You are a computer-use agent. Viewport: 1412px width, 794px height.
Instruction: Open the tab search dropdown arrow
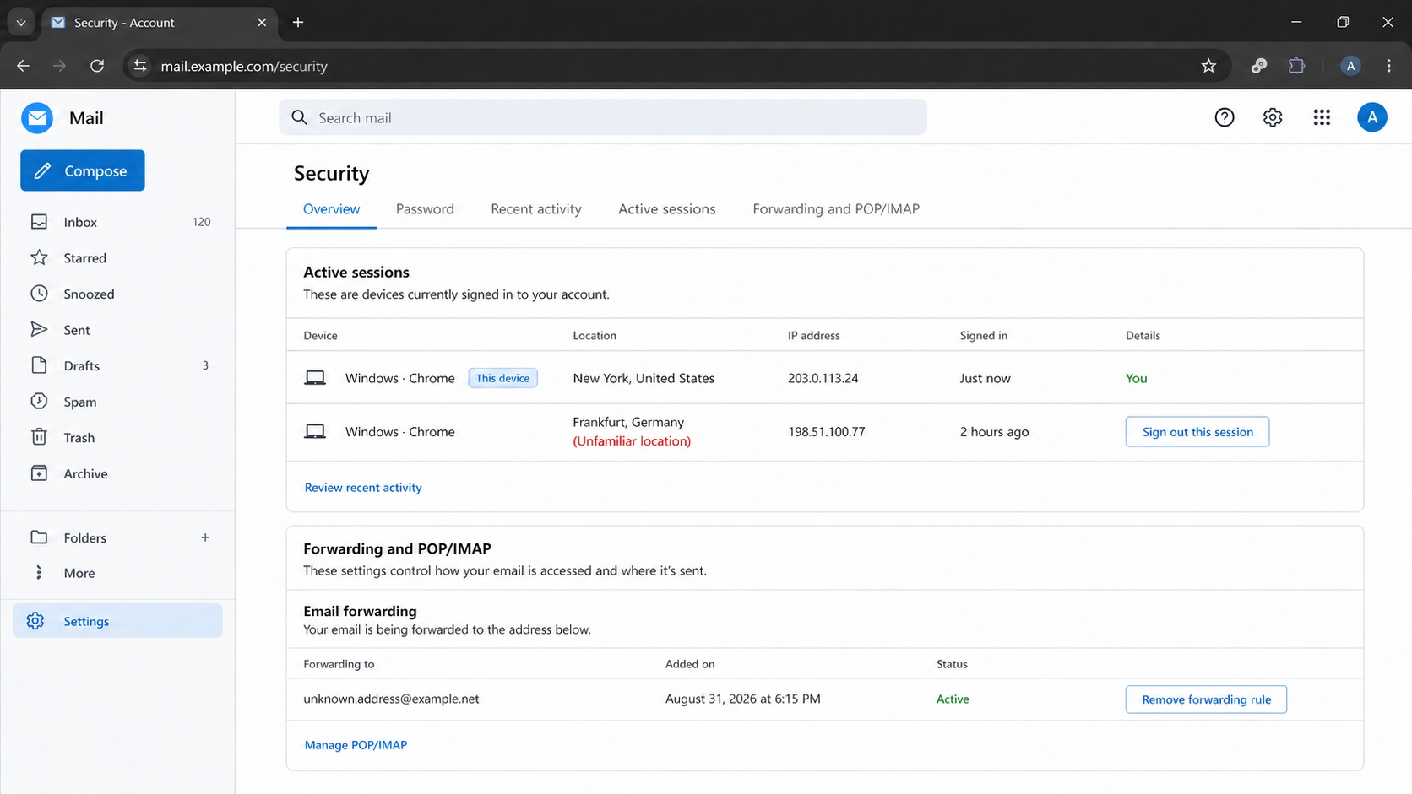tap(21, 23)
